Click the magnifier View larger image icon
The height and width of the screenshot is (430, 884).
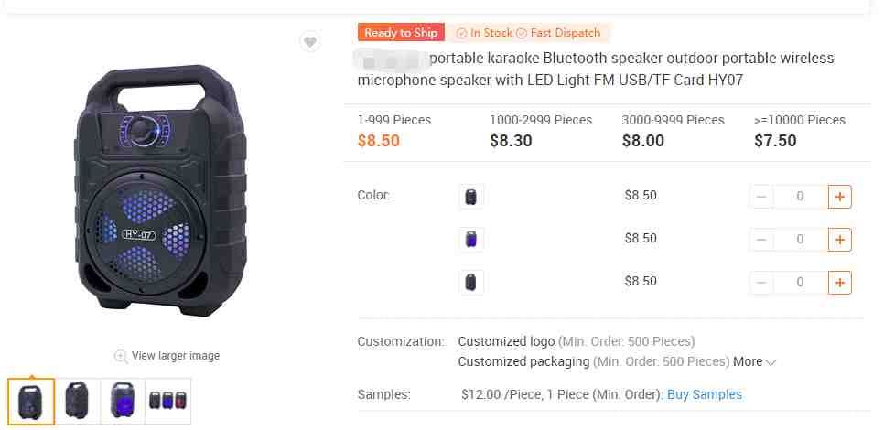(x=120, y=356)
